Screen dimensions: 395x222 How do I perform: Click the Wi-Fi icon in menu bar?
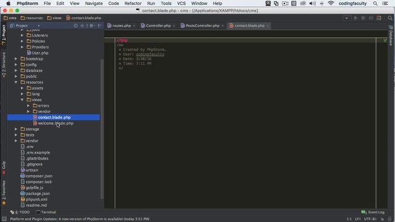331,4
